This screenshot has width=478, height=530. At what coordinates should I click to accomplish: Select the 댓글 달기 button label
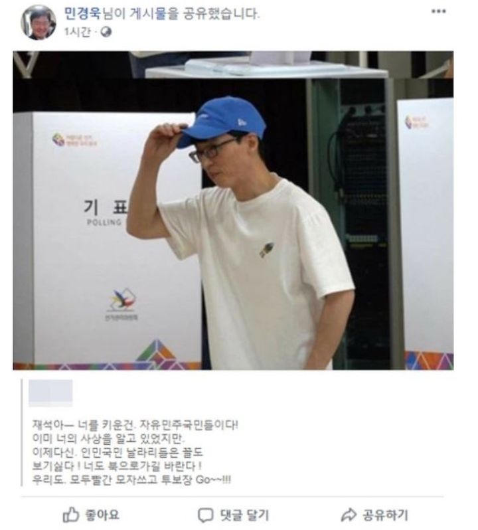(244, 515)
